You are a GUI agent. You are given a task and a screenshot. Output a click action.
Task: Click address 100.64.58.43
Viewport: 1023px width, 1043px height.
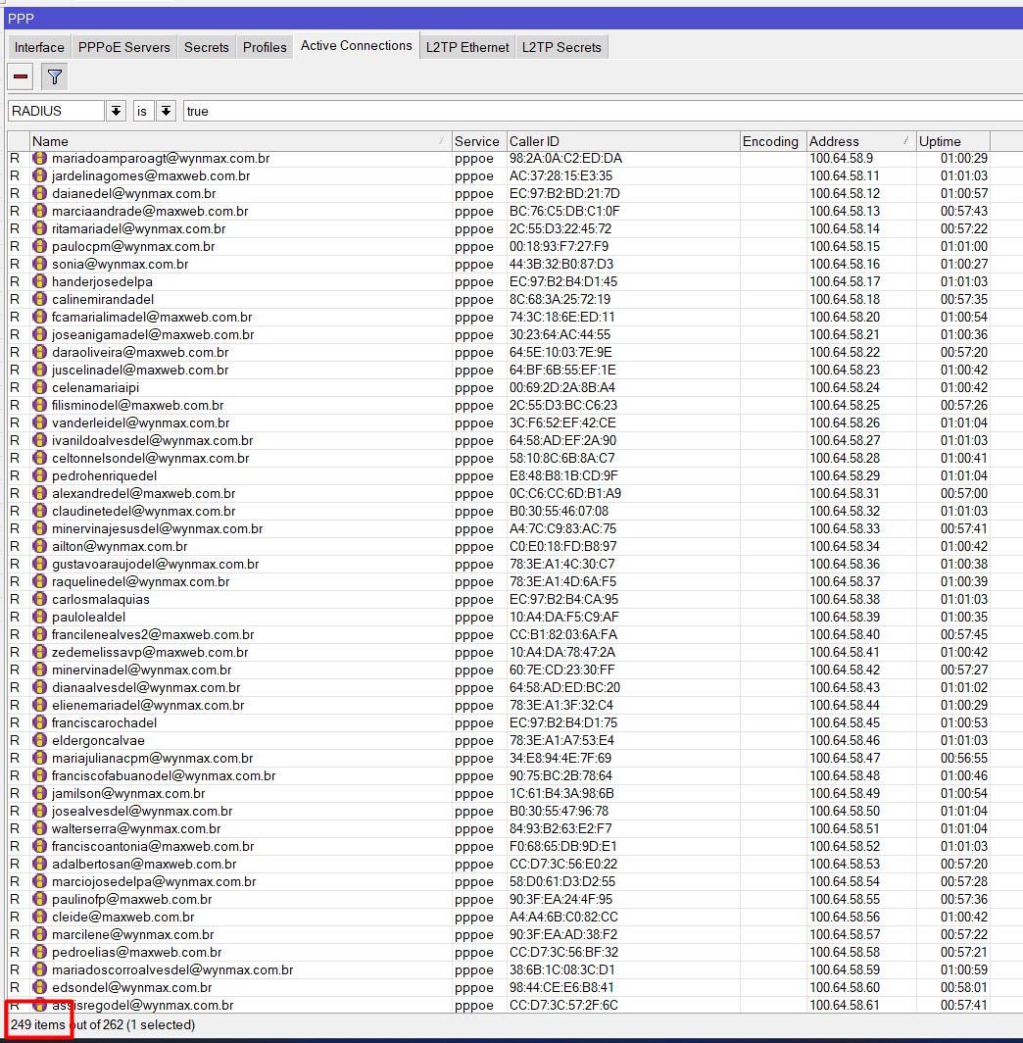point(845,687)
